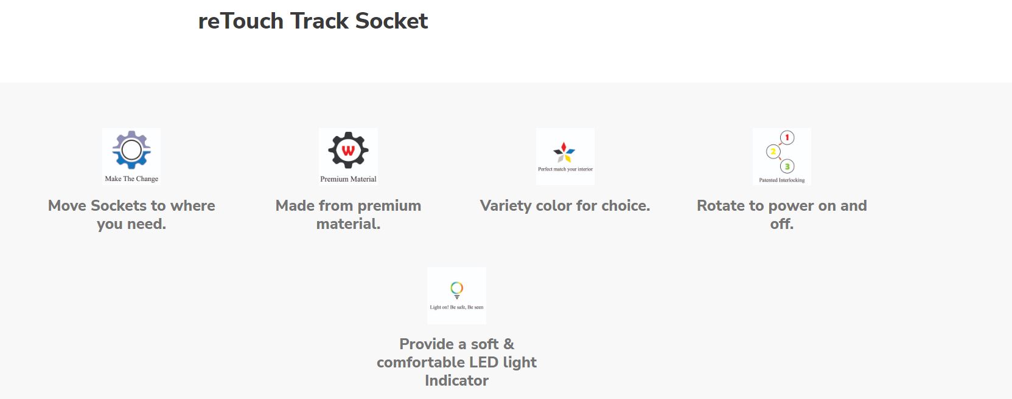1012x399 pixels.
Task: Click the green number 3 circle
Action: pyautogui.click(x=787, y=166)
